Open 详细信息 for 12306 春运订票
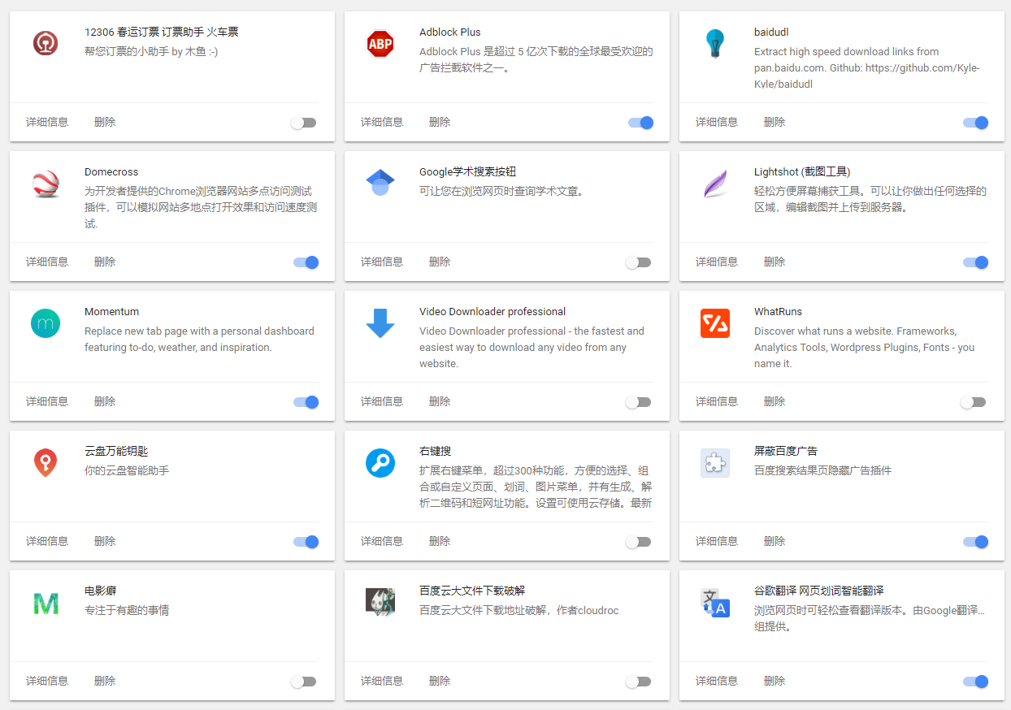 pyautogui.click(x=47, y=122)
